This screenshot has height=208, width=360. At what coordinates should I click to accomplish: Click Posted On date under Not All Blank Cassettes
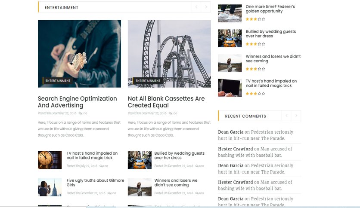147,113
